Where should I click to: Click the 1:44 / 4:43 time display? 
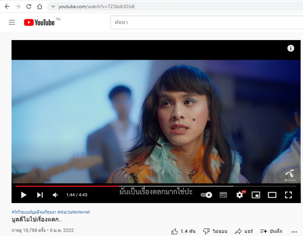[x=77, y=195]
